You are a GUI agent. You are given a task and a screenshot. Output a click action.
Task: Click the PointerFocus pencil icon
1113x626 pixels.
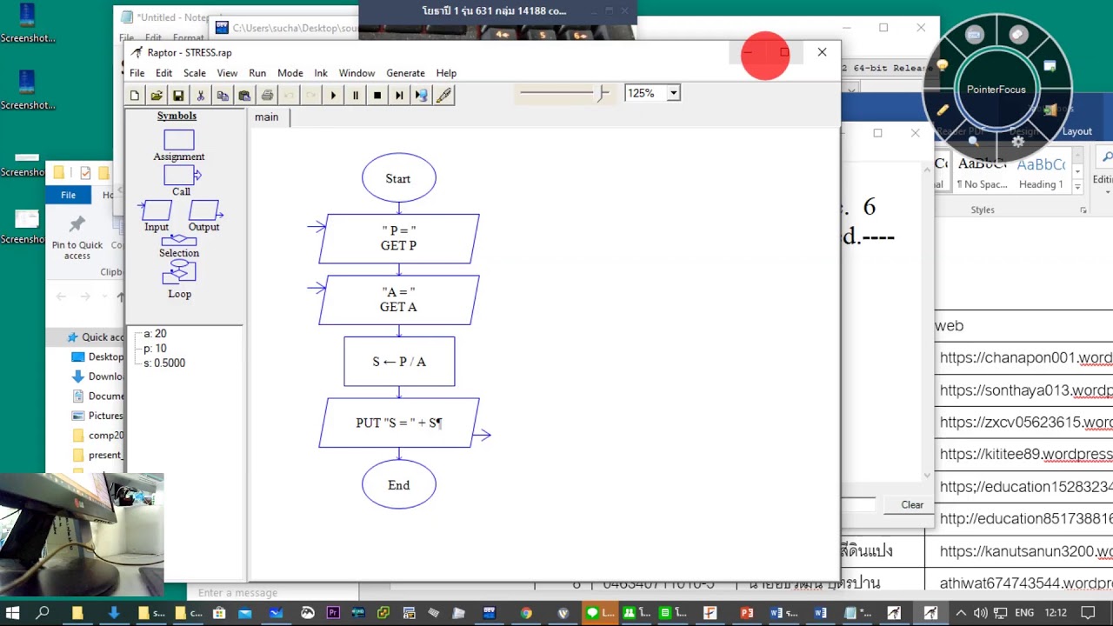click(x=943, y=110)
